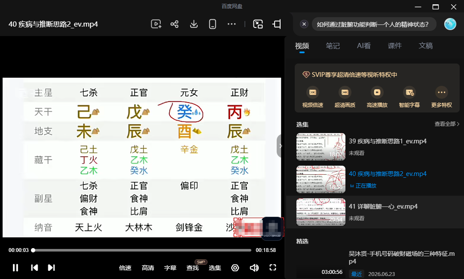This screenshot has height=279, width=464.
Task: Click the AI video clip icon in title toolbar
Action: 156,24
